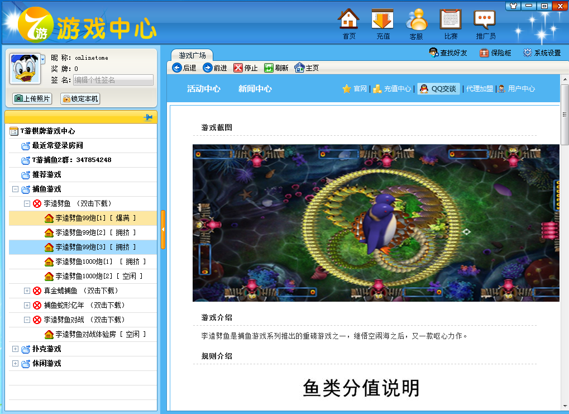Select room 李逵劈鱼1000炮[2] 空闲
Screen dimensions: 569x414
tap(83, 276)
